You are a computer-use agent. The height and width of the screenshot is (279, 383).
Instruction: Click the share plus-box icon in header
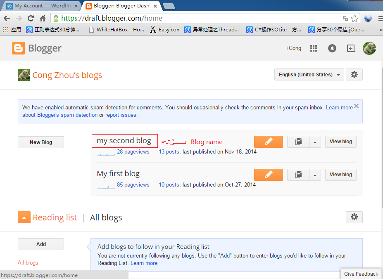[x=351, y=48]
